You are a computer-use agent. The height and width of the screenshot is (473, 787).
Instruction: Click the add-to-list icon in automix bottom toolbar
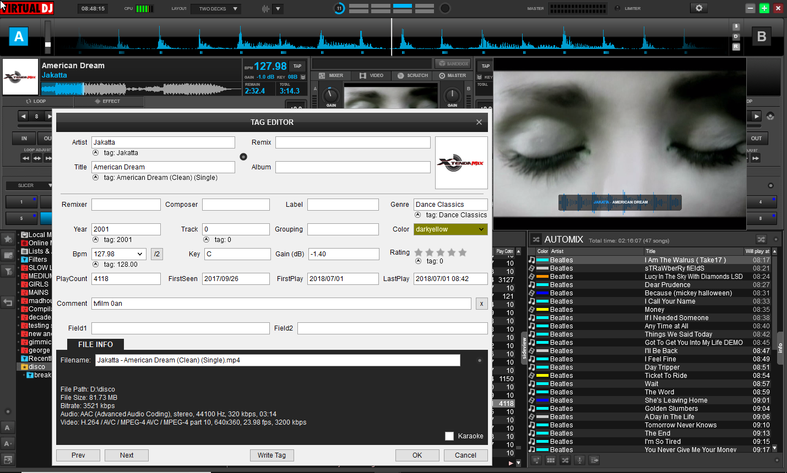[535, 460]
